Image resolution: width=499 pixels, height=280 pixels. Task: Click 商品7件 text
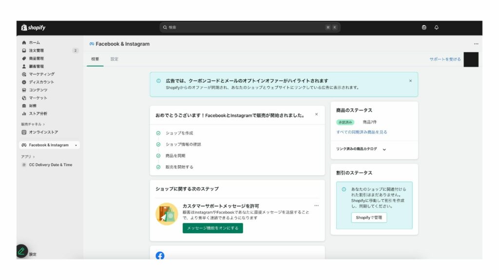click(369, 122)
